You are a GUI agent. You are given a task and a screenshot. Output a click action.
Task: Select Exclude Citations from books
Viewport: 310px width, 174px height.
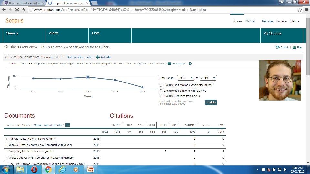tap(161, 96)
